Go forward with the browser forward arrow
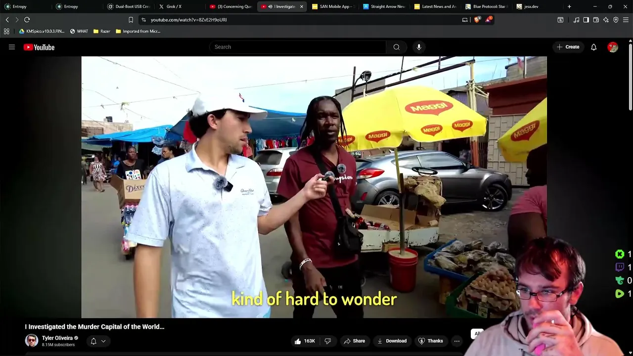This screenshot has height=356, width=633. (x=16, y=20)
